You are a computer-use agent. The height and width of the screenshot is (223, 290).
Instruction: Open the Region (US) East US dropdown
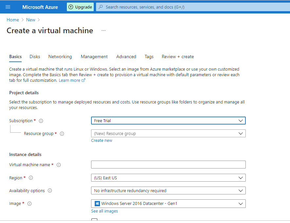168,178
